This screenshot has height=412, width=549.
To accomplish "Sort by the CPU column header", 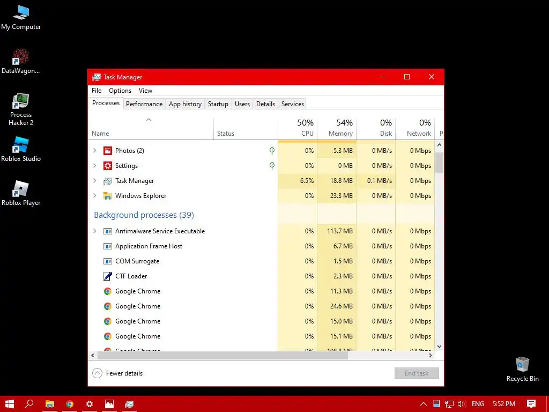I will pos(298,128).
